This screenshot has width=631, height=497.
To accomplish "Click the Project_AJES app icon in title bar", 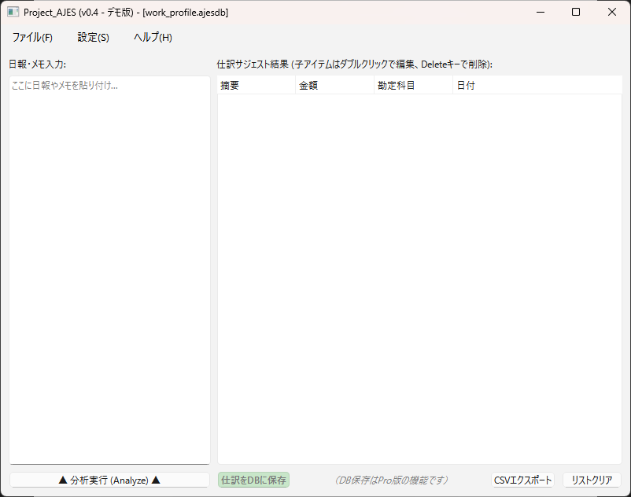I will click(x=13, y=13).
